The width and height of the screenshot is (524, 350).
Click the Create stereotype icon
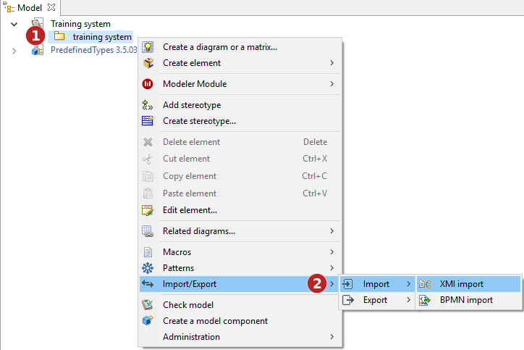(x=148, y=121)
